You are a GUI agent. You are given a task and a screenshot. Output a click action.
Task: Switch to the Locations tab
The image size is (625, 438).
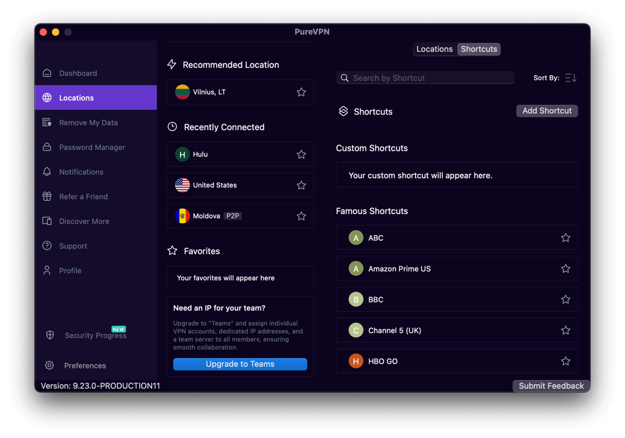click(x=435, y=49)
